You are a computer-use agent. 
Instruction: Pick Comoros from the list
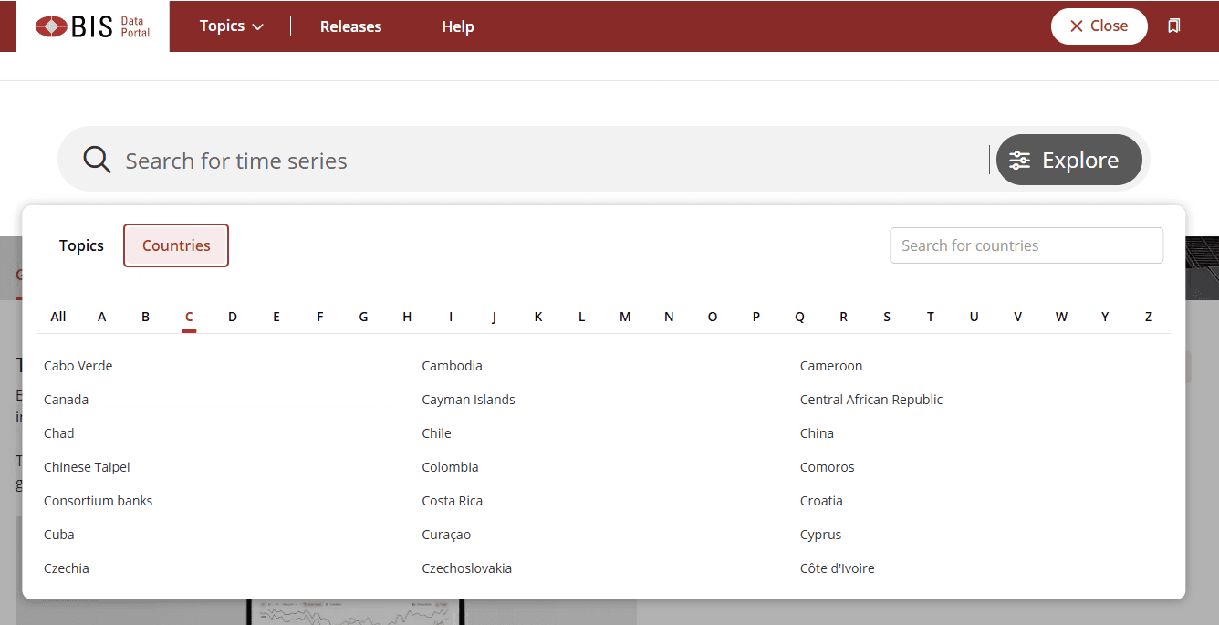[828, 467]
